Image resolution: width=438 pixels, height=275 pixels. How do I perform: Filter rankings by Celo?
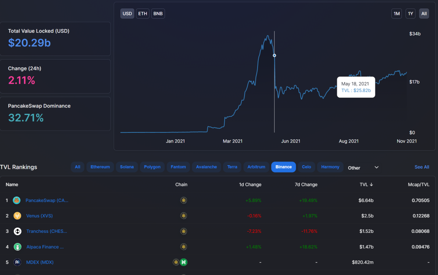pyautogui.click(x=307, y=167)
